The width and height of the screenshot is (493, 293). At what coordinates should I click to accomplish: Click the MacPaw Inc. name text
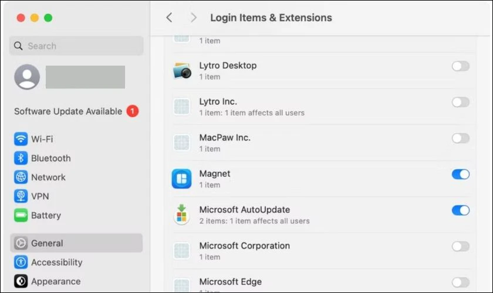225,138
